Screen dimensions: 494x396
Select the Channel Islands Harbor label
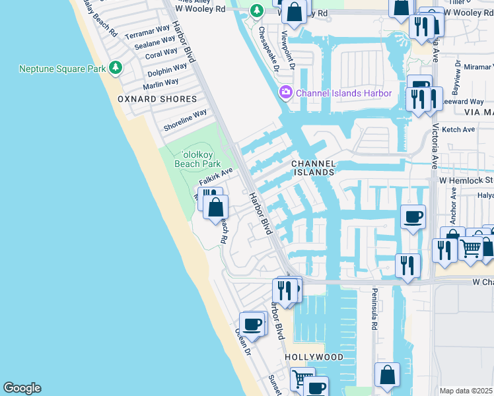[343, 93]
